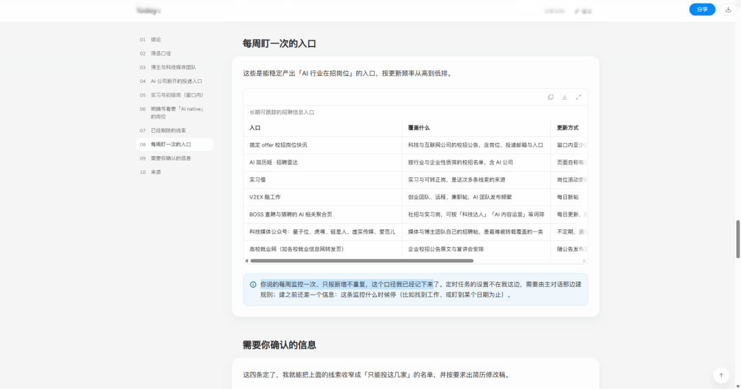Click the table's horizontal scrollbar thumb

pos(362,260)
